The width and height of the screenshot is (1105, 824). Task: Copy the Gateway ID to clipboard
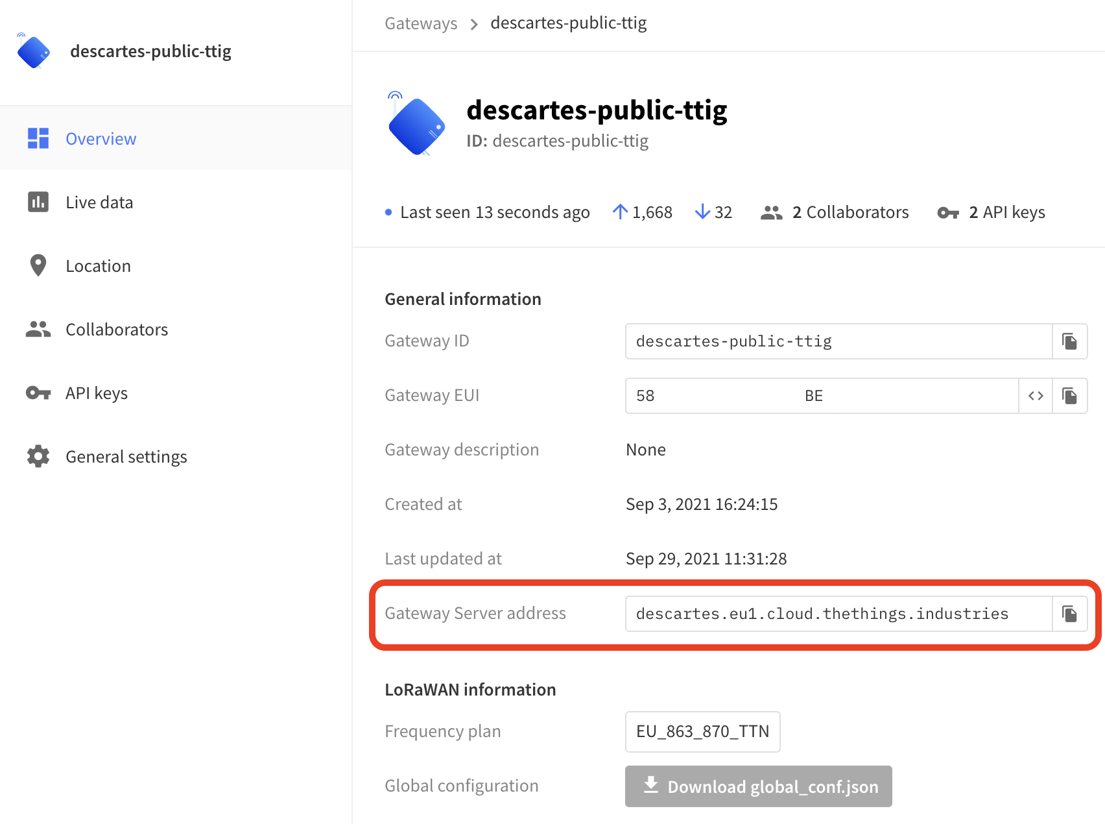tap(1069, 341)
